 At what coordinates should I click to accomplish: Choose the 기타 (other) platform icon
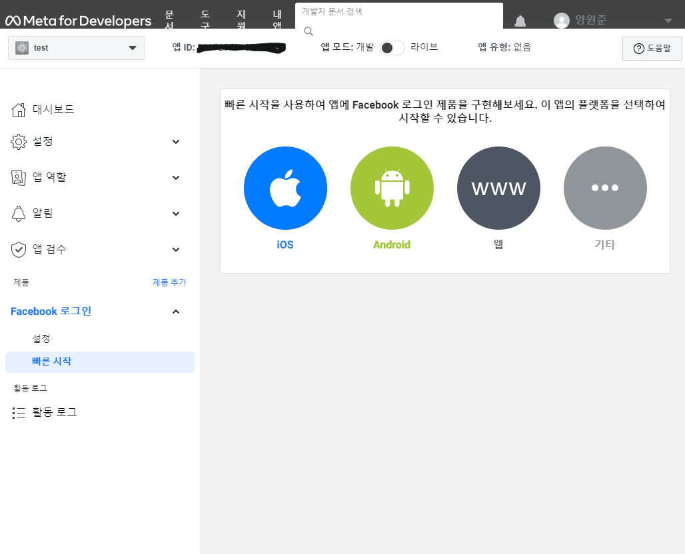coord(605,188)
